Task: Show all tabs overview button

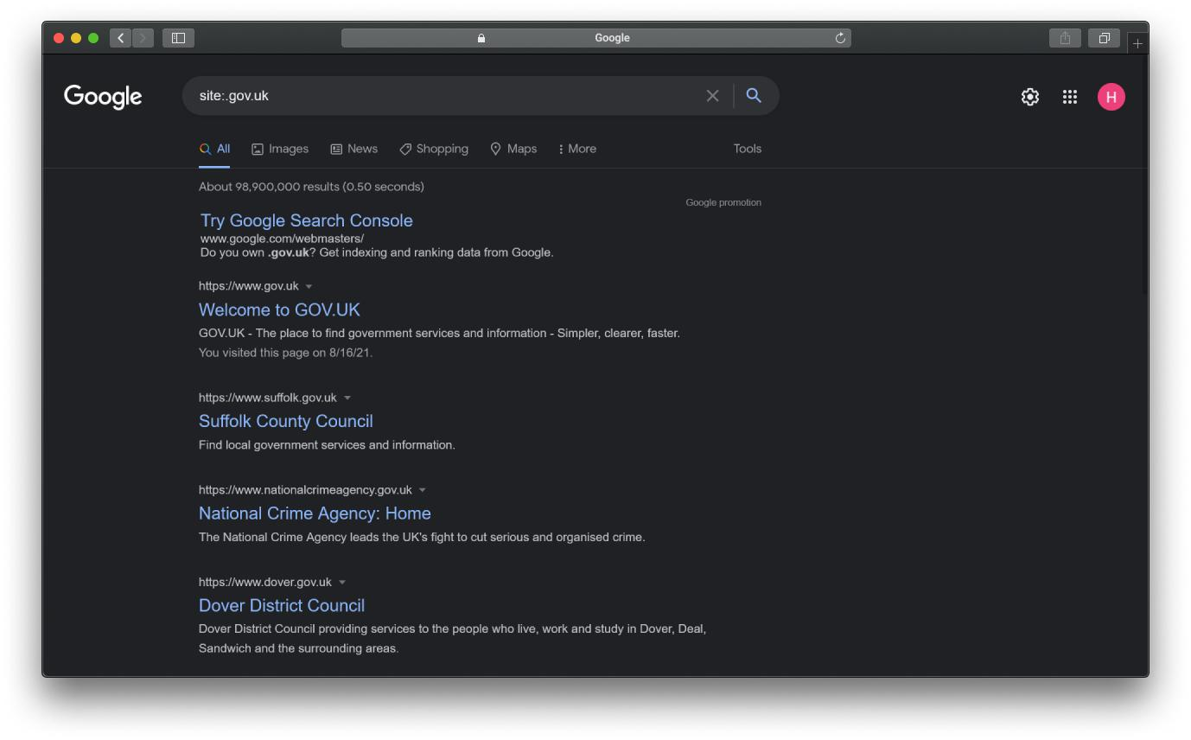Action: pos(1104,38)
